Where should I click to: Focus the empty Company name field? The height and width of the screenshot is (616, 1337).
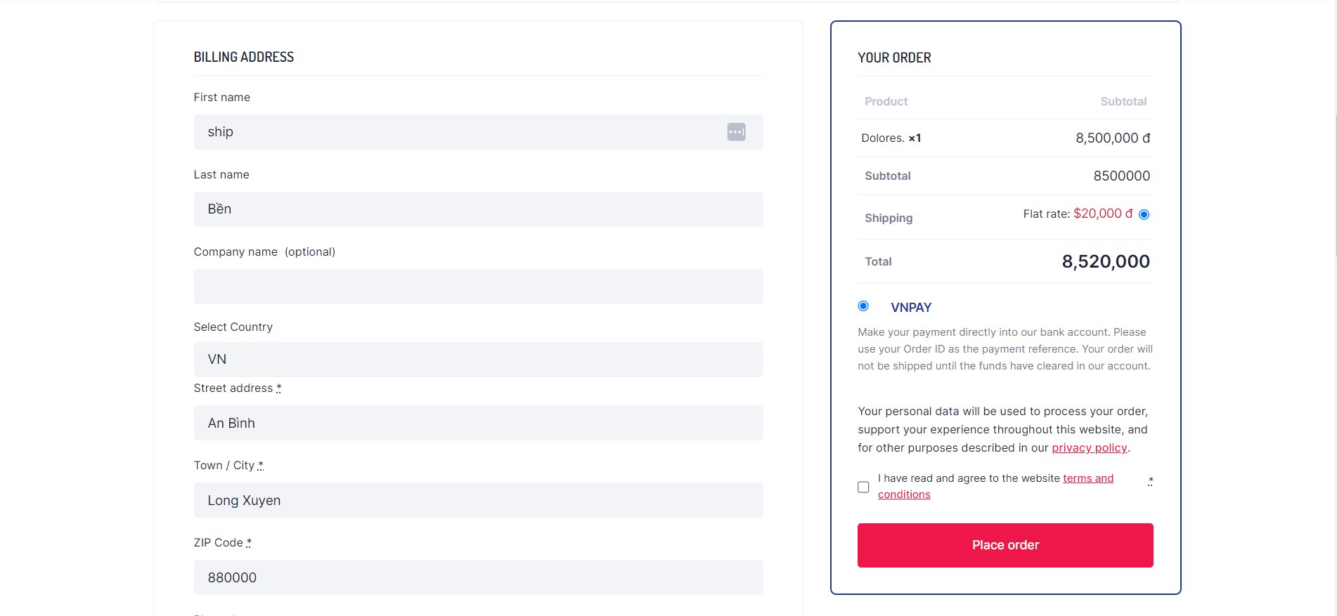478,287
